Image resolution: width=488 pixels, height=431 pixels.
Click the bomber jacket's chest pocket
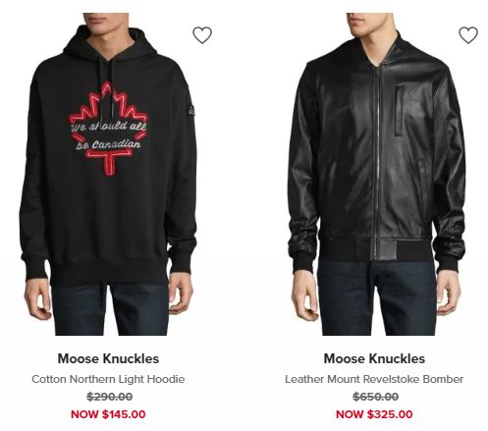coord(400,110)
